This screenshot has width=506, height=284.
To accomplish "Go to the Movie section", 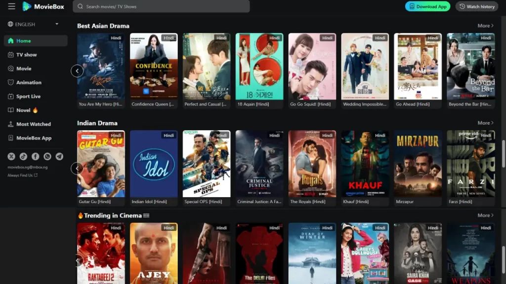I will click(36, 69).
